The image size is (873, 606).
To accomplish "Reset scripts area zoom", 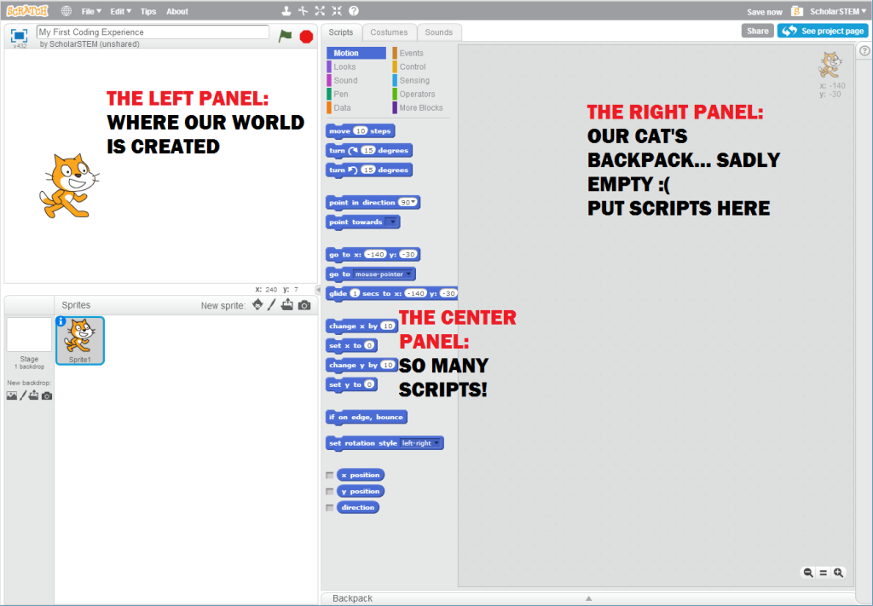I will click(x=823, y=573).
